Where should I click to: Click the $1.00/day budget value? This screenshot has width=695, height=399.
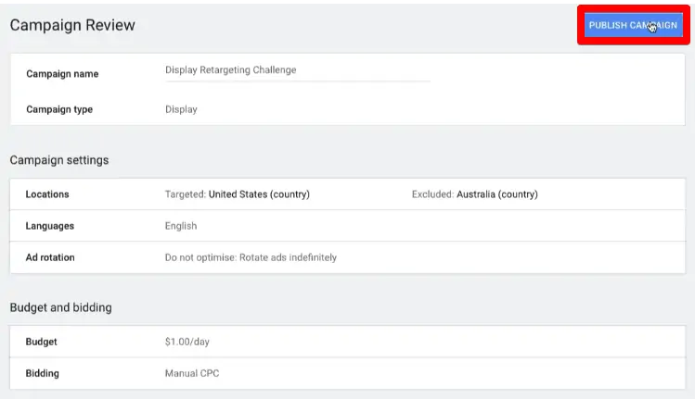pos(187,342)
